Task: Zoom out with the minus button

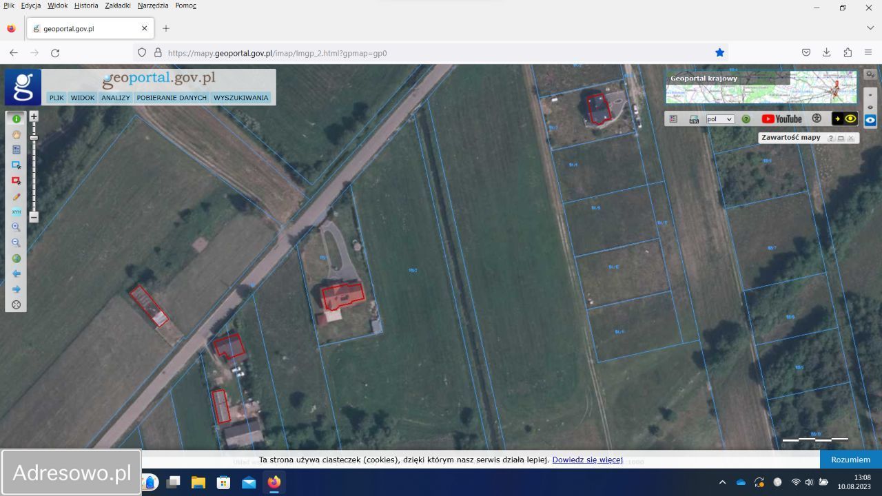Action: pos(34,217)
